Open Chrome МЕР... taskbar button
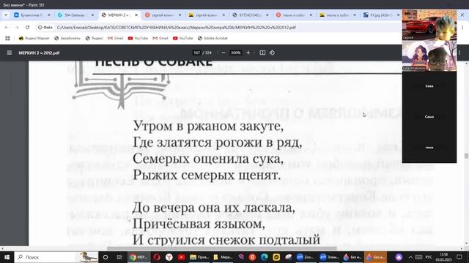This screenshot has width=469, height=263. pos(139,257)
